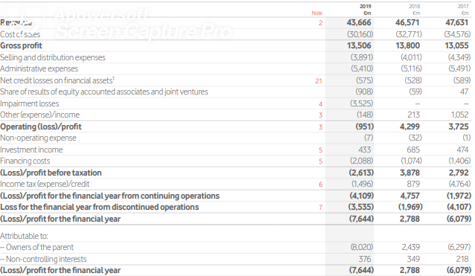Click the Selling and distribution expenses label
Screen dimensions: 475x276
coord(53,57)
